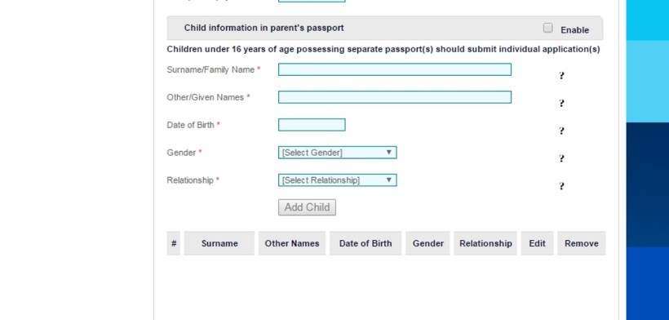Open help icon for Date of Birth
Image resolution: width=669 pixels, height=320 pixels.
click(x=561, y=131)
